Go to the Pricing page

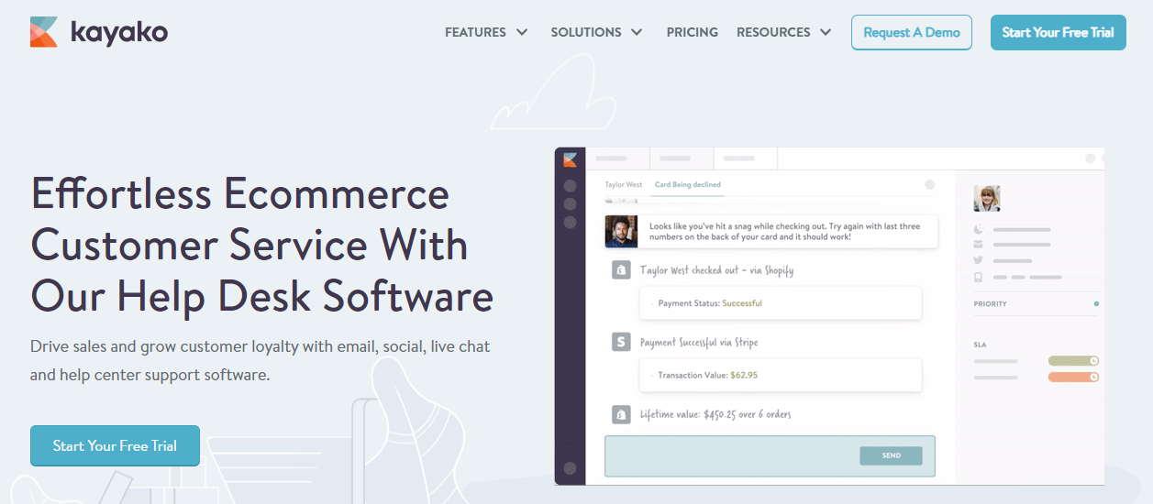[x=693, y=32]
